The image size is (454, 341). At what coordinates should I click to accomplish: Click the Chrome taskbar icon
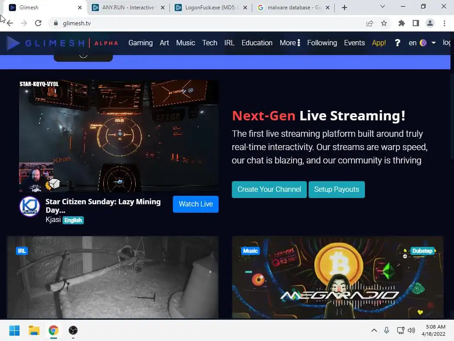[x=53, y=330]
